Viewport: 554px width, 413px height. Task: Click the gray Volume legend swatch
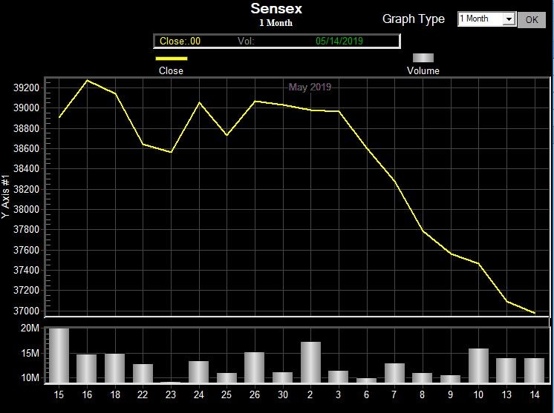click(x=423, y=58)
